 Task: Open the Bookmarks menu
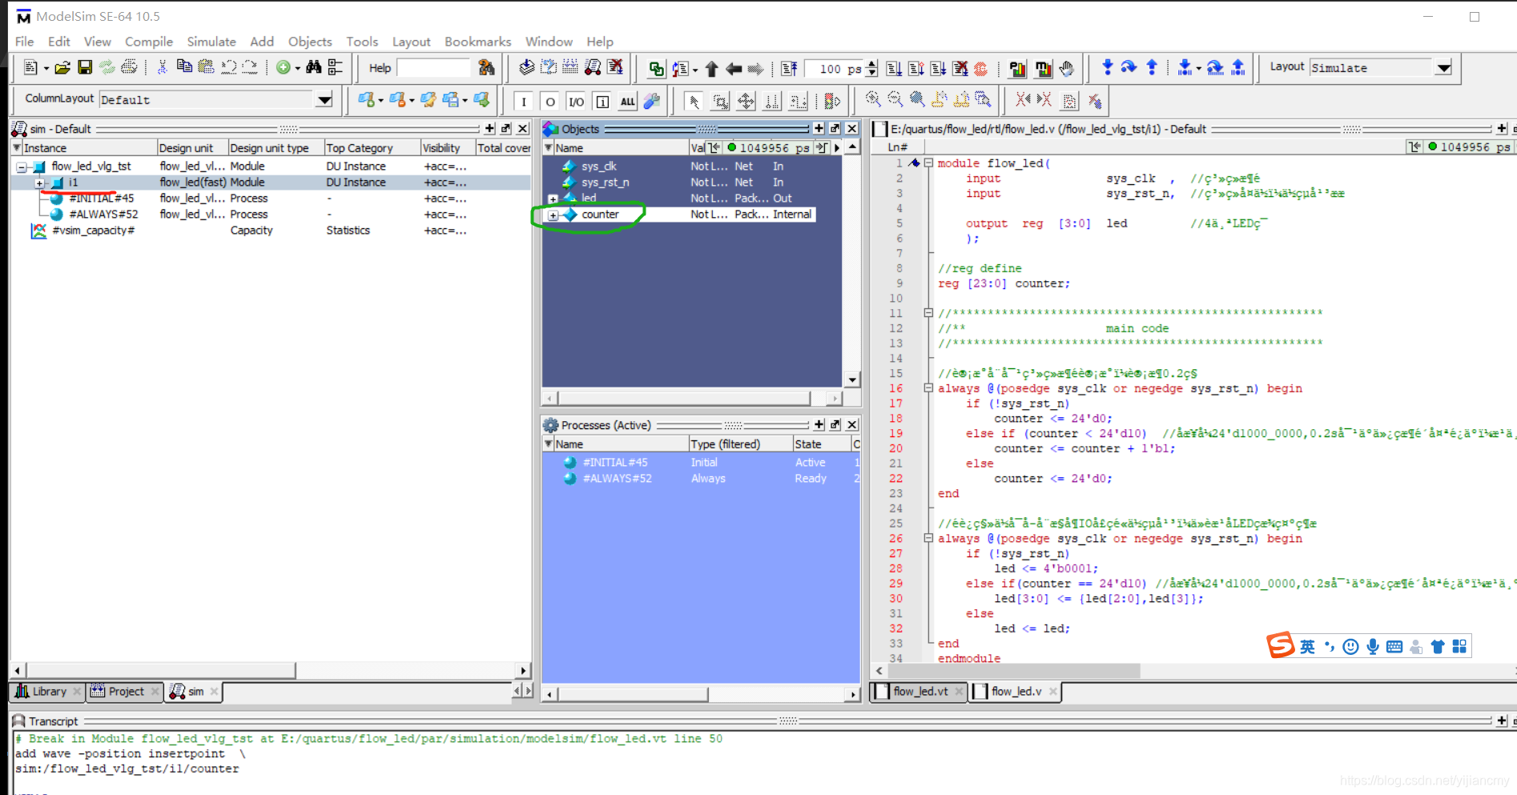click(478, 42)
